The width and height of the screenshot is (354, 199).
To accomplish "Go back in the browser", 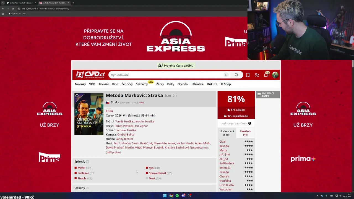I will (3, 9).
